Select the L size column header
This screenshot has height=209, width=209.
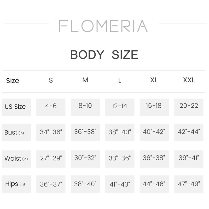[x=120, y=80]
